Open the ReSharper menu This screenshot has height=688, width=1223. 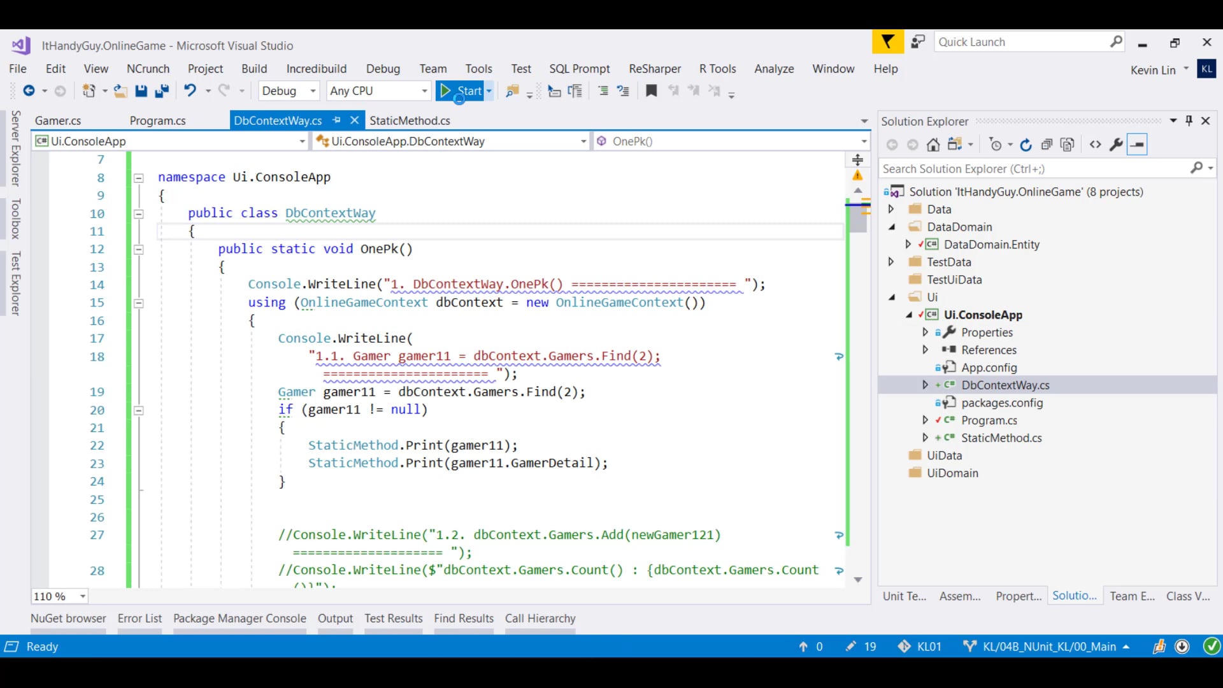pos(654,69)
